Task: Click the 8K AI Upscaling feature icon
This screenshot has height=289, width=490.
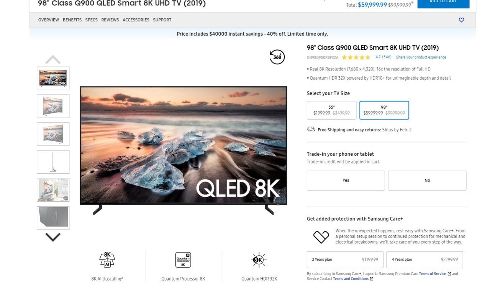Action: pos(107,260)
